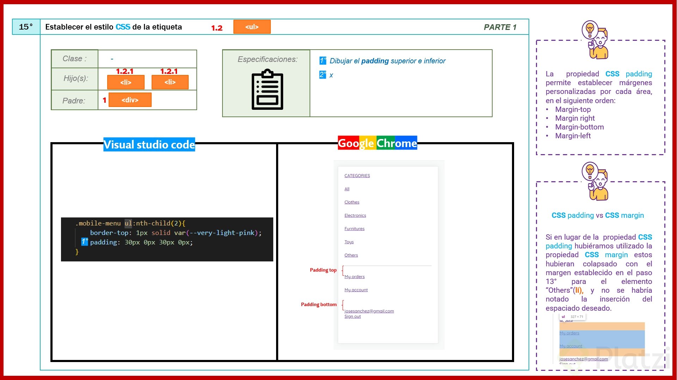Click the clipboard Especificaciones icon

[267, 90]
